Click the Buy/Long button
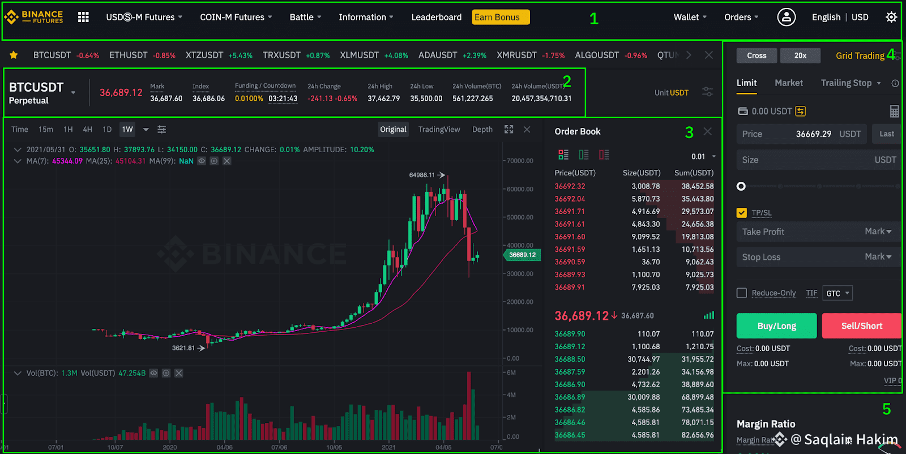Viewport: 906px width, 454px height. click(x=776, y=325)
